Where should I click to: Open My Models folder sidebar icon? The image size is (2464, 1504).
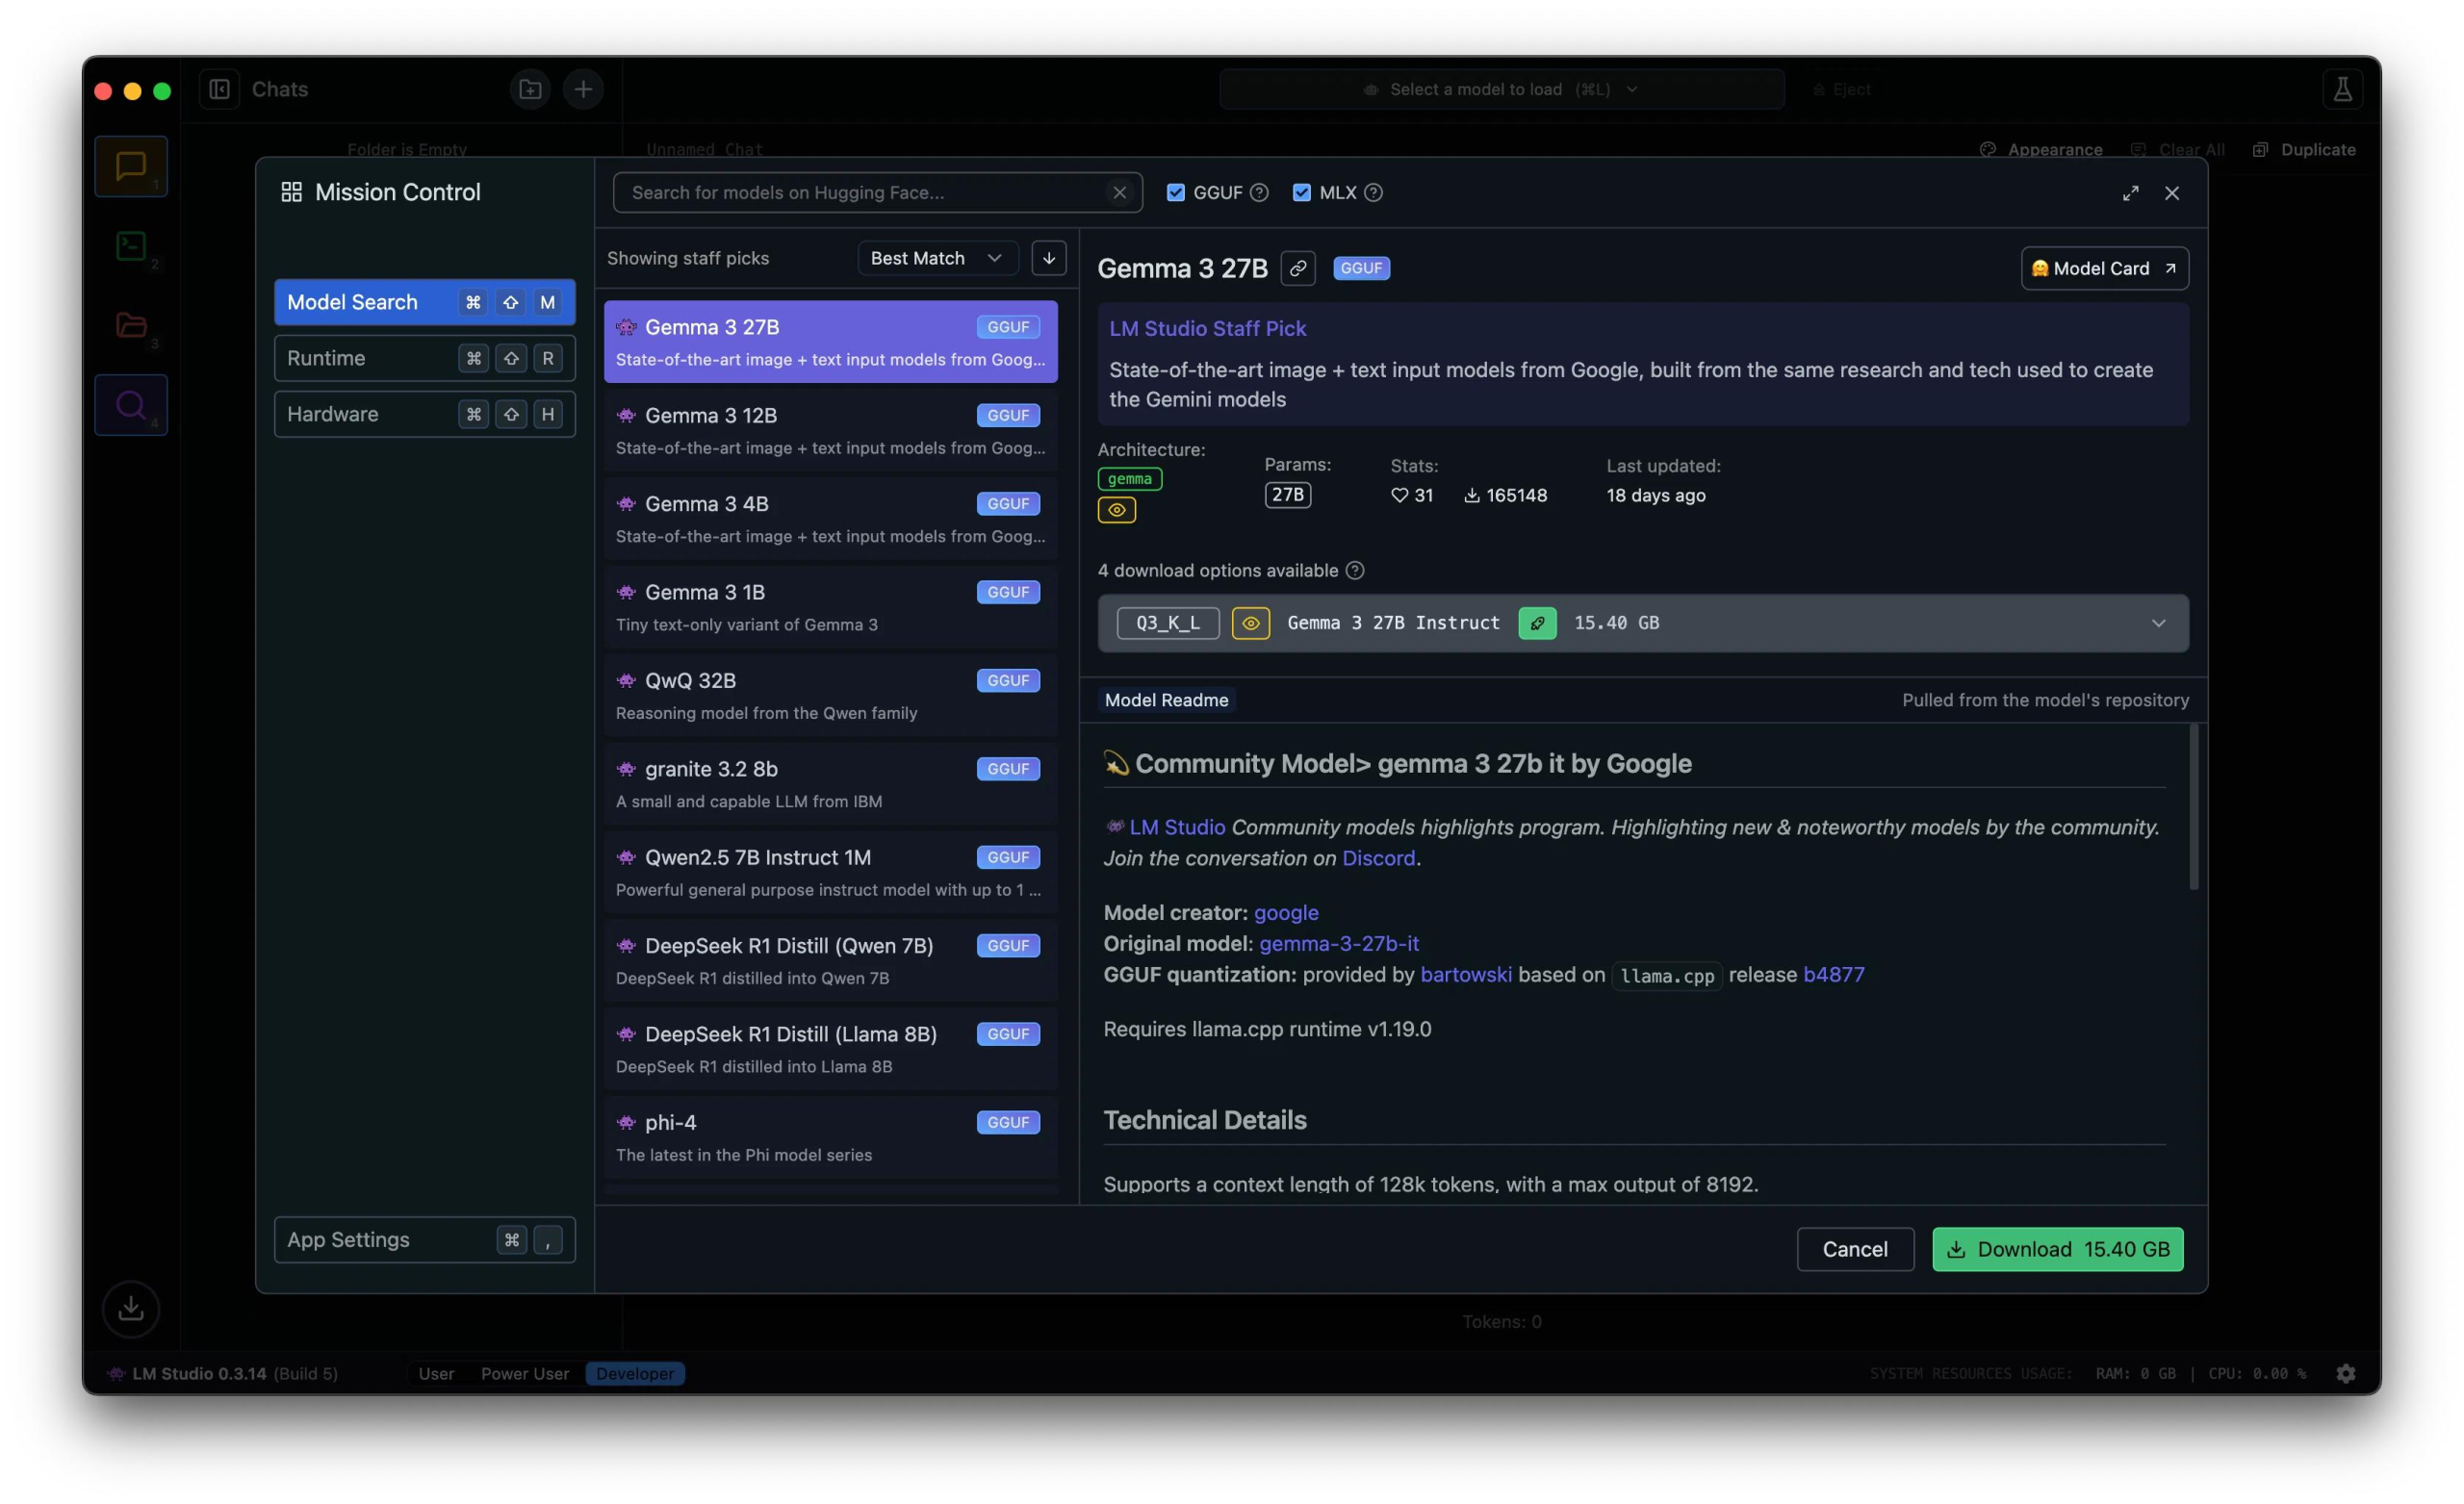point(131,325)
